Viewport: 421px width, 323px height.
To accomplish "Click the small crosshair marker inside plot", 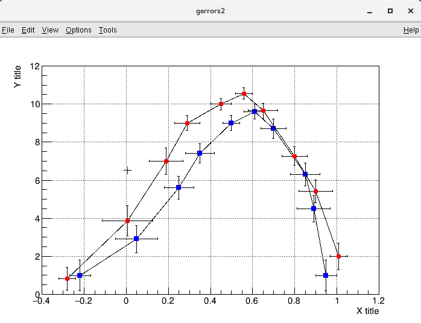I will [x=127, y=171].
